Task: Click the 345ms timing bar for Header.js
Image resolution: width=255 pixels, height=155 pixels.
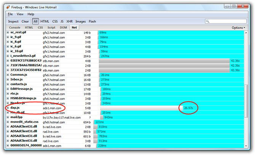Action: 107,103
